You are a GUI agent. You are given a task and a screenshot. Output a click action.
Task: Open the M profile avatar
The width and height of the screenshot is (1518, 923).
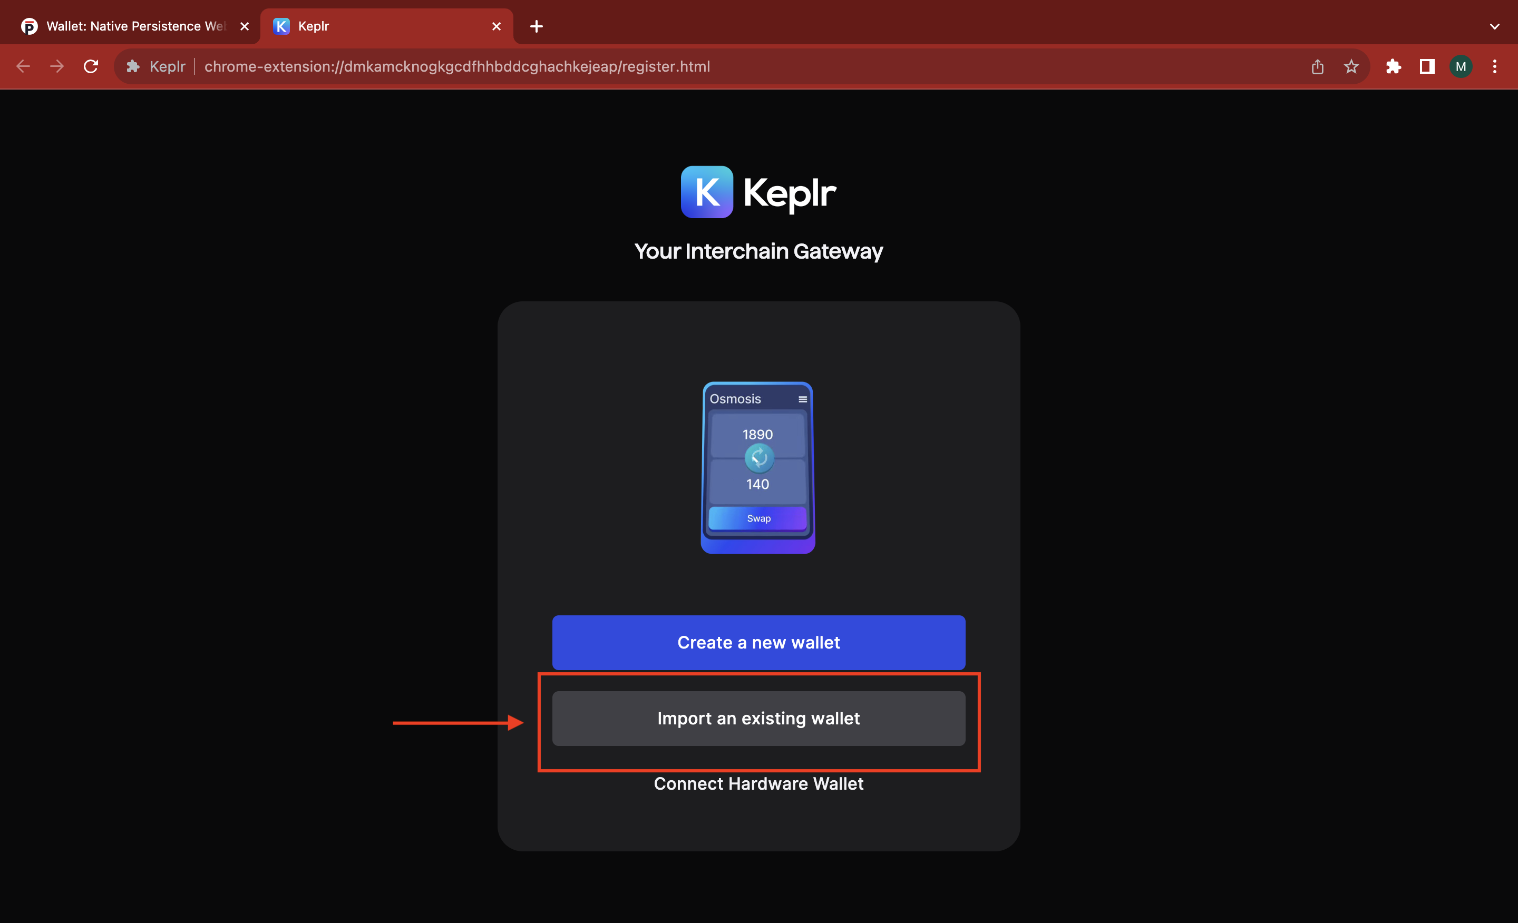coord(1461,66)
